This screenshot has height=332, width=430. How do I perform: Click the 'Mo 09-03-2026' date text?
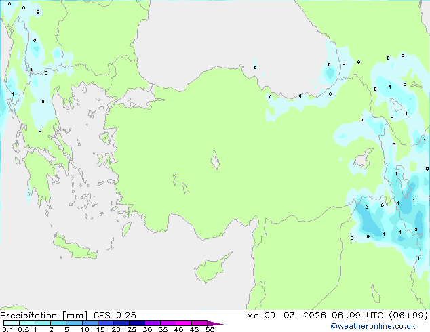coord(286,316)
